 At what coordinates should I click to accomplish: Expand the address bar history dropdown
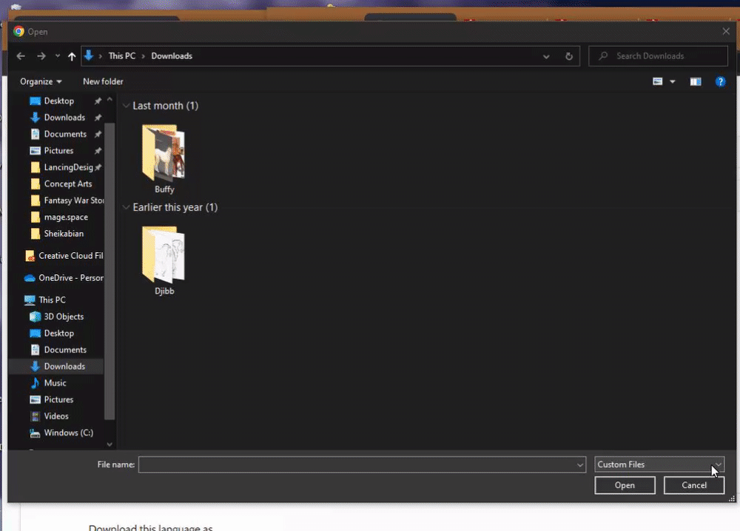point(546,57)
